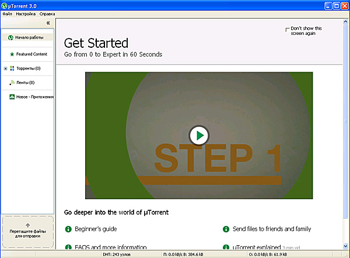Click the Начало работы sidebar icon
This screenshot has width=350, height=258.
(x=10, y=37)
